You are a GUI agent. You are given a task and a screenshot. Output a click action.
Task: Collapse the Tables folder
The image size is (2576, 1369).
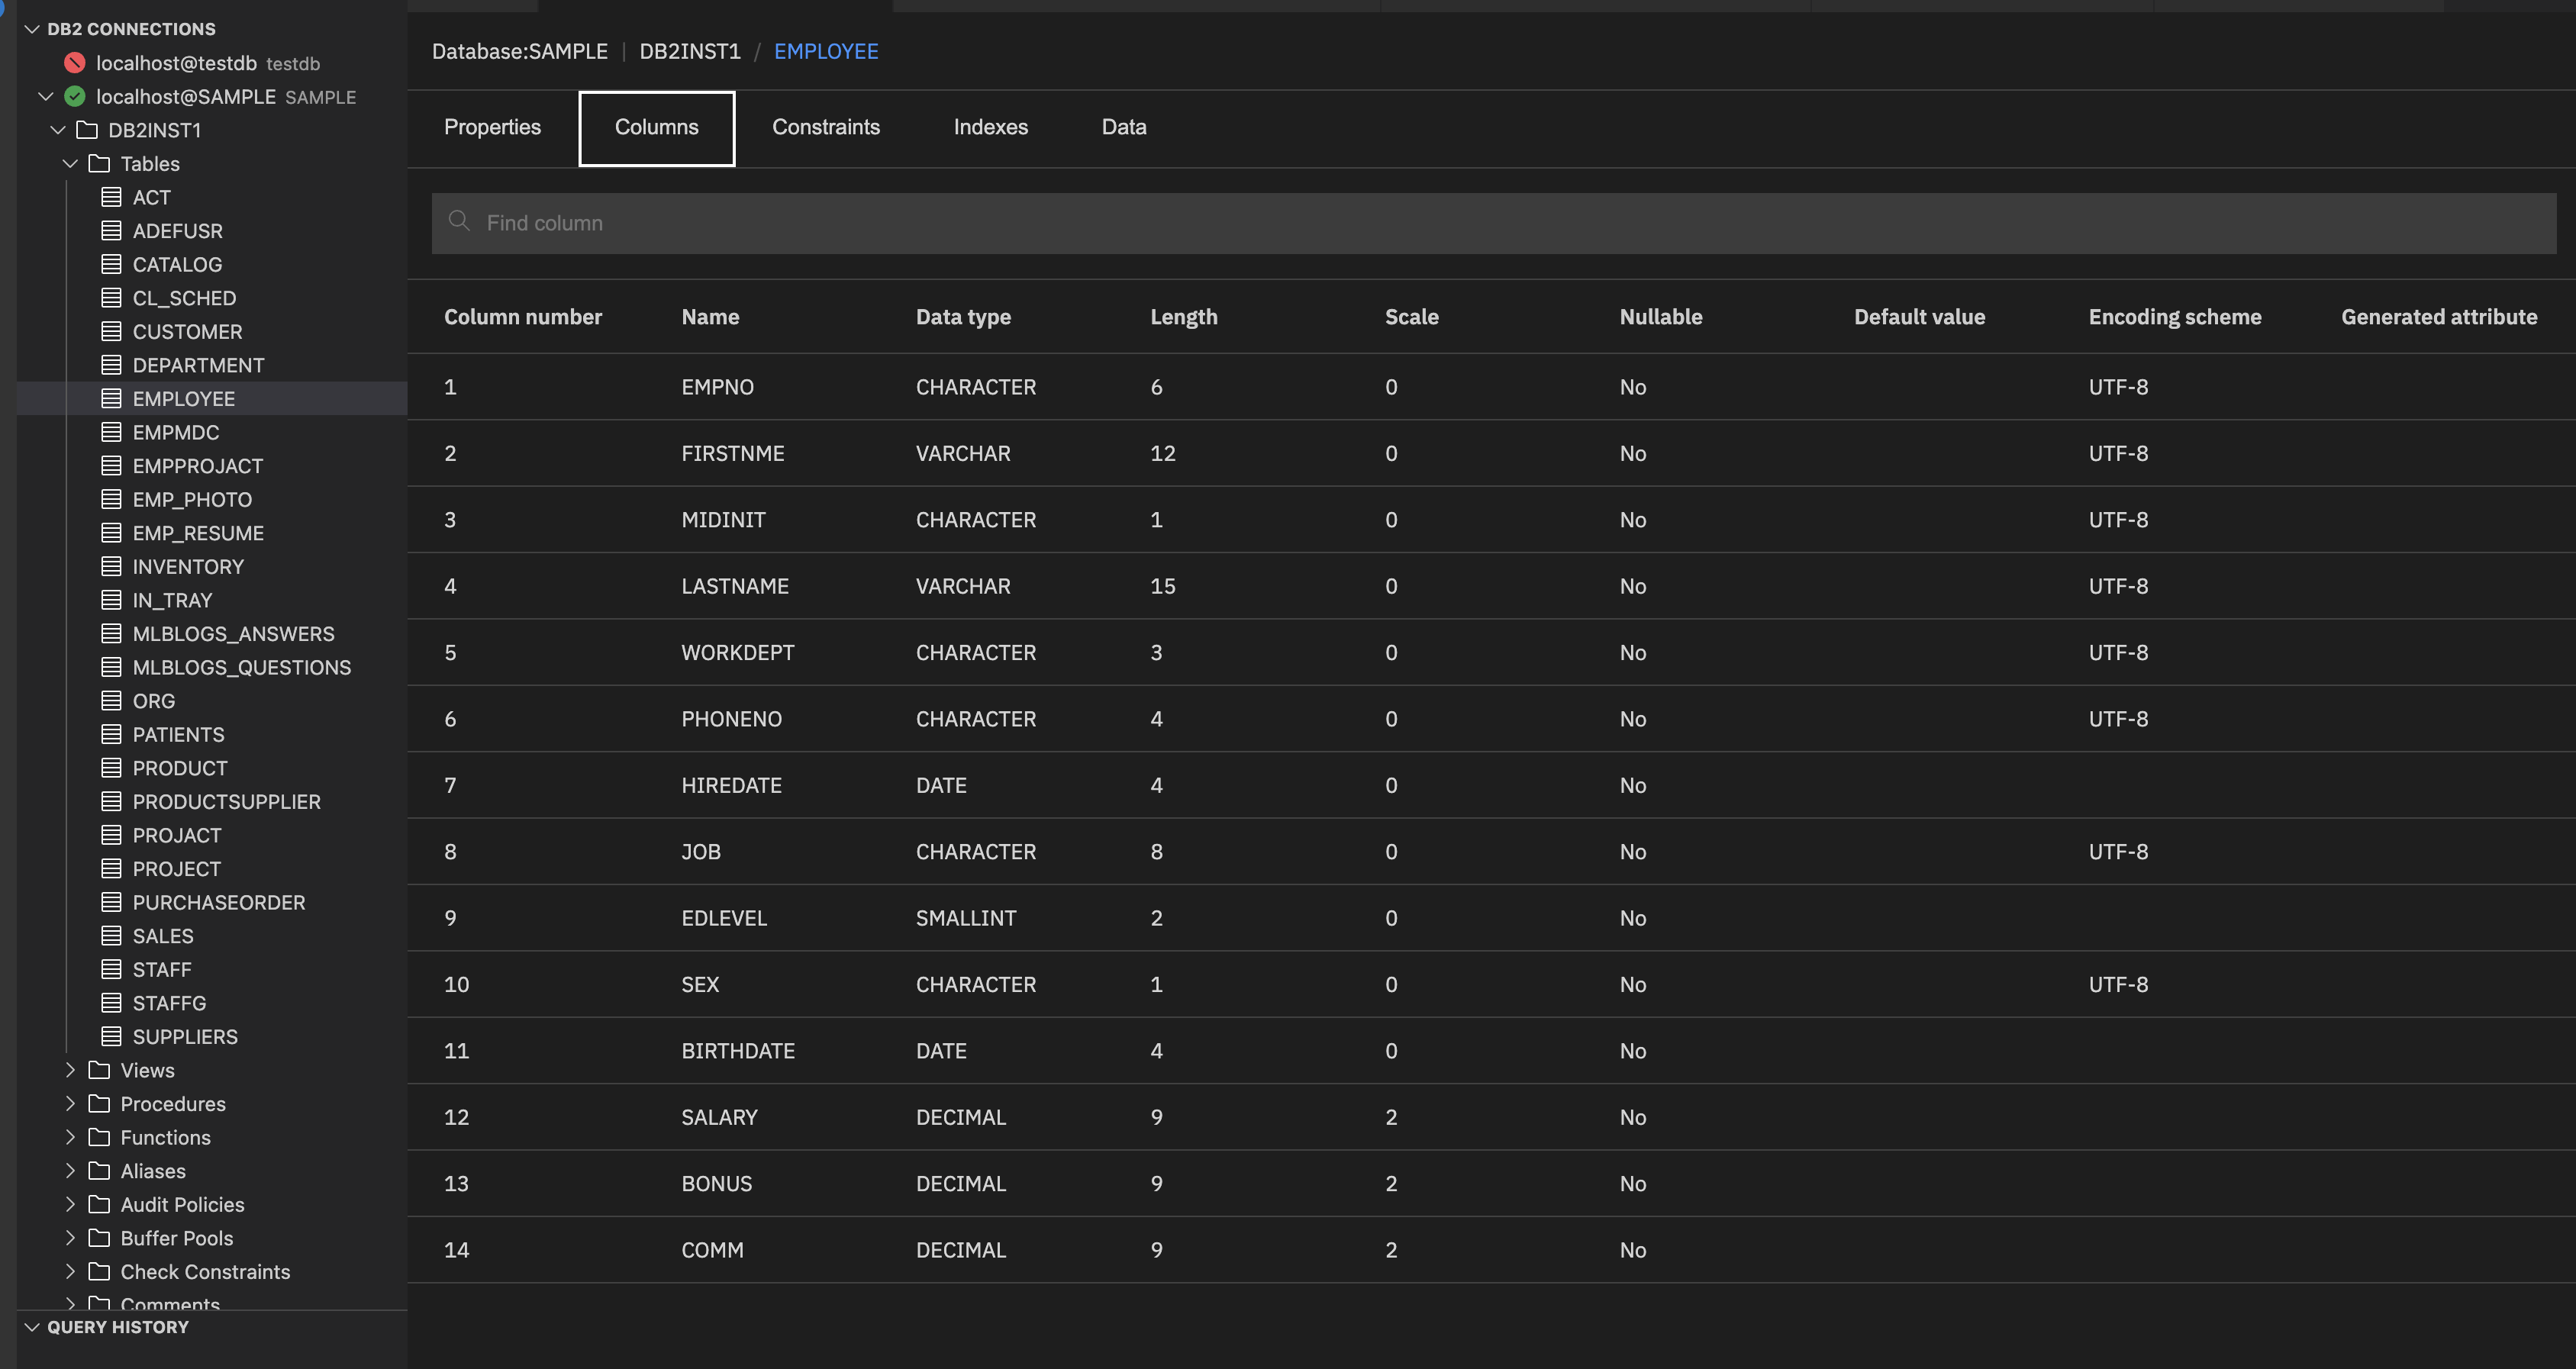click(70, 163)
